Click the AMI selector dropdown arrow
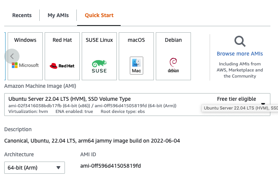278x184 pixels. [263, 104]
